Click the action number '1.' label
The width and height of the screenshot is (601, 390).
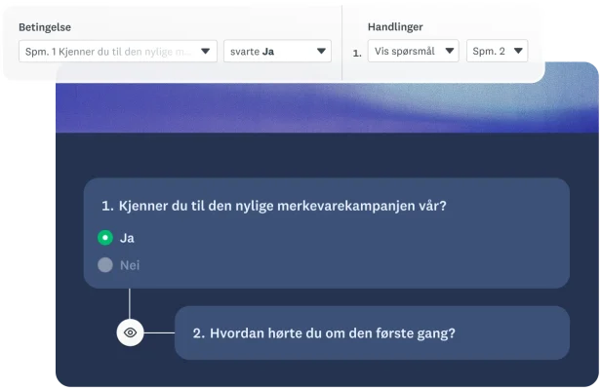pos(357,54)
